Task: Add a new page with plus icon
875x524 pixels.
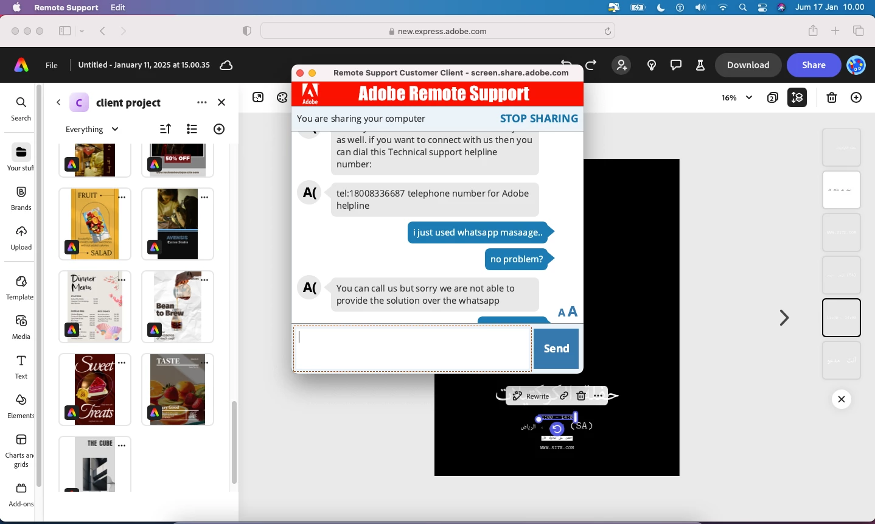Action: [x=856, y=97]
